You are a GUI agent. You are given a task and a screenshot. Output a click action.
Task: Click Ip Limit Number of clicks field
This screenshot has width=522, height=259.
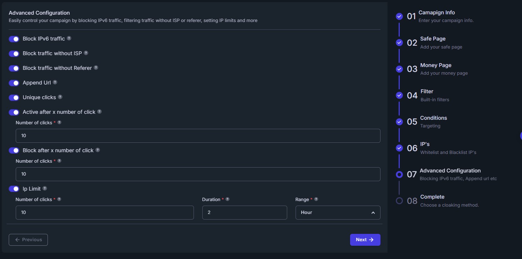[x=105, y=213]
